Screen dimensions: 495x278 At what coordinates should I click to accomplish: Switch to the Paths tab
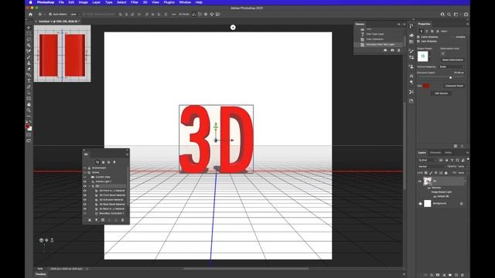(x=449, y=153)
